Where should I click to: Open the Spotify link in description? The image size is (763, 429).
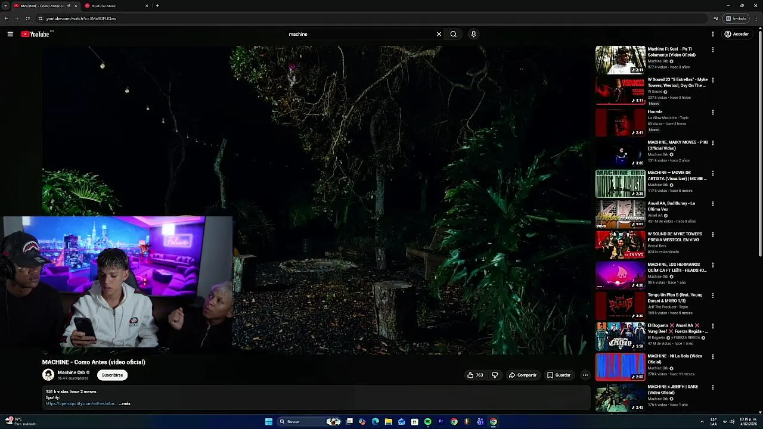[81, 403]
